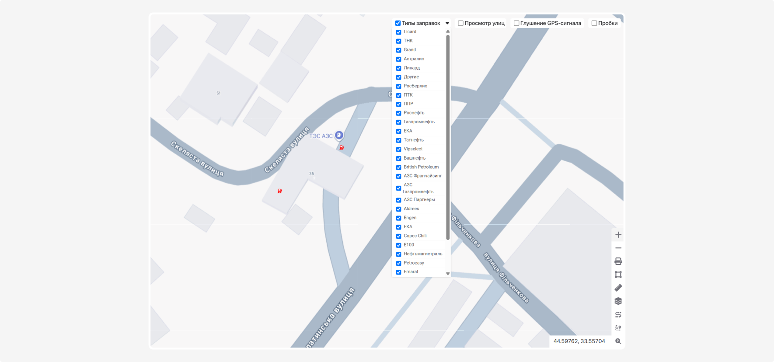The height and width of the screenshot is (362, 774).
Task: Click the ТЭС АЗС gas station marker
Action: pos(339,136)
